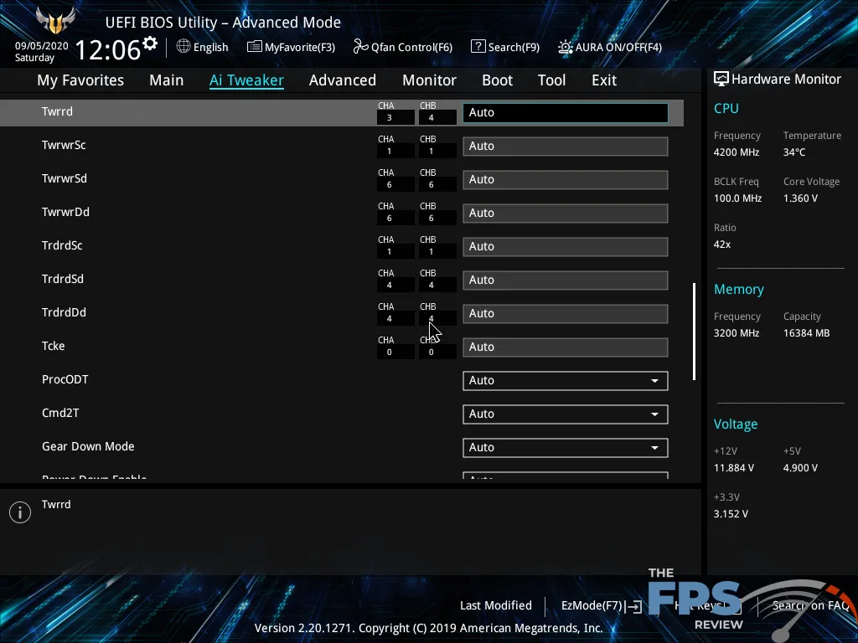
Task: Select the Gear Down Mode label
Action: [88, 446]
